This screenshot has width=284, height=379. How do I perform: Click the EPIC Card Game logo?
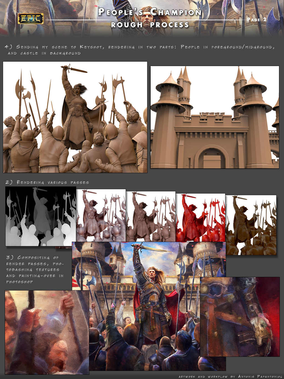tap(31, 19)
